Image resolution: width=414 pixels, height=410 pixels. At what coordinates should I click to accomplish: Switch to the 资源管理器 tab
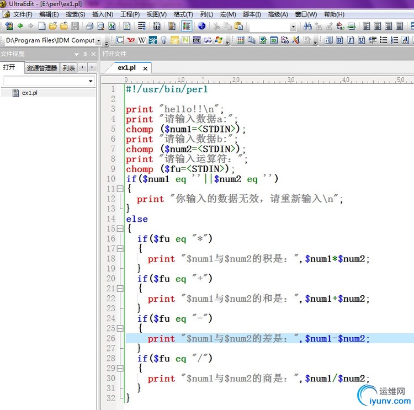tap(42, 68)
